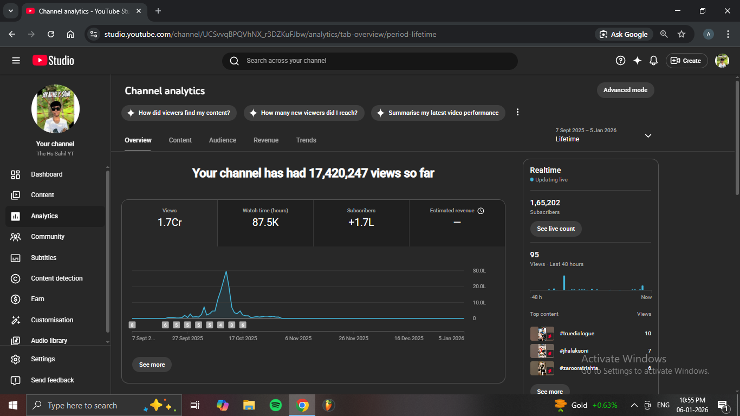
Task: Click the Audio library icon
Action: tap(16, 341)
